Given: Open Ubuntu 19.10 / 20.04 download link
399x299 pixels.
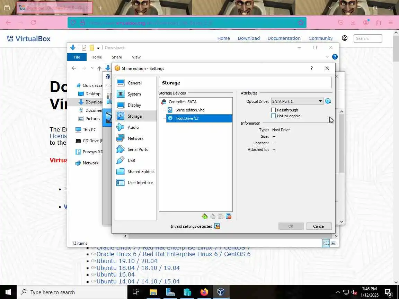Looking at the screenshot, I should [127, 261].
